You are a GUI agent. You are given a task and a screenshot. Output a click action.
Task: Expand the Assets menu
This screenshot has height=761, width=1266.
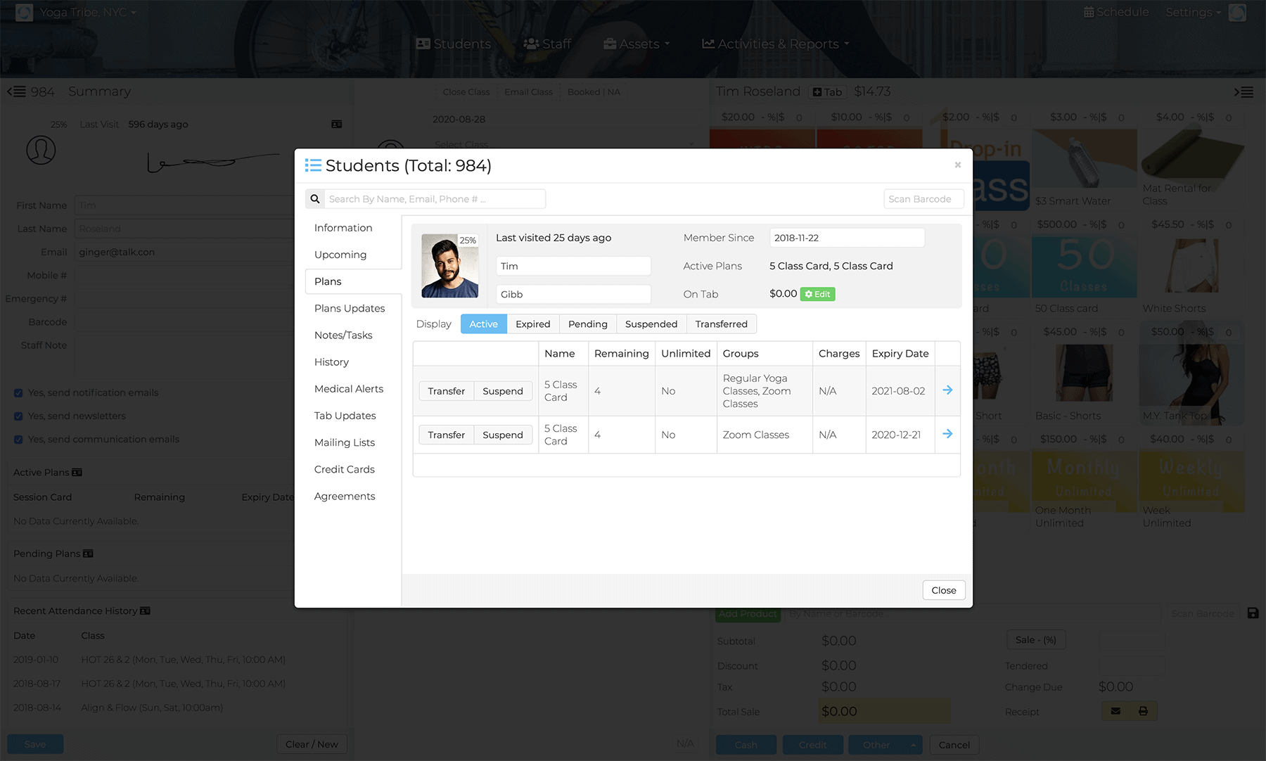tap(637, 44)
